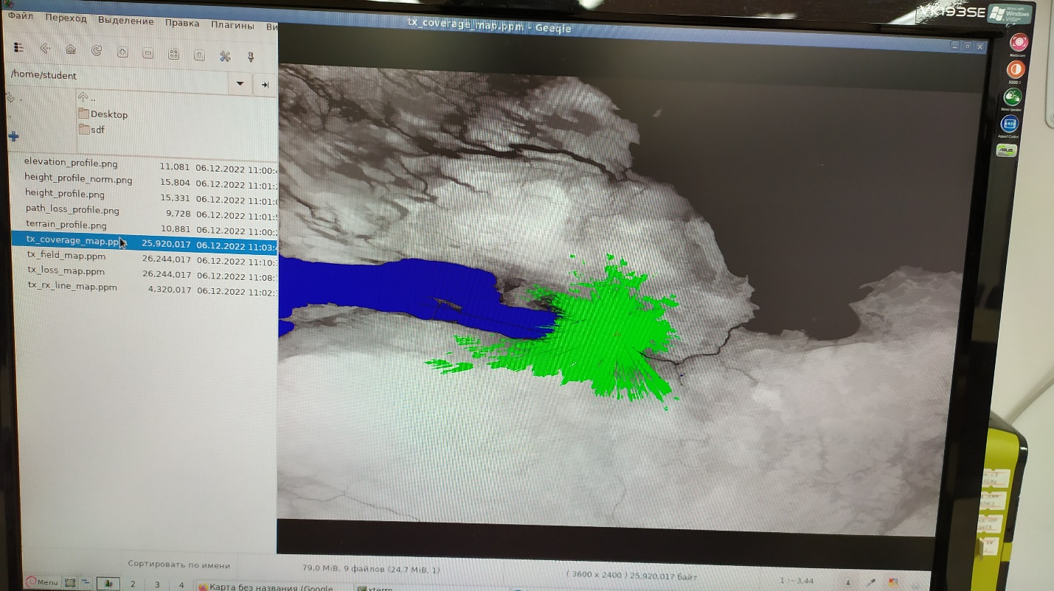Go to home folder toolbar icon
This screenshot has width=1054, height=591.
pyautogui.click(x=70, y=50)
